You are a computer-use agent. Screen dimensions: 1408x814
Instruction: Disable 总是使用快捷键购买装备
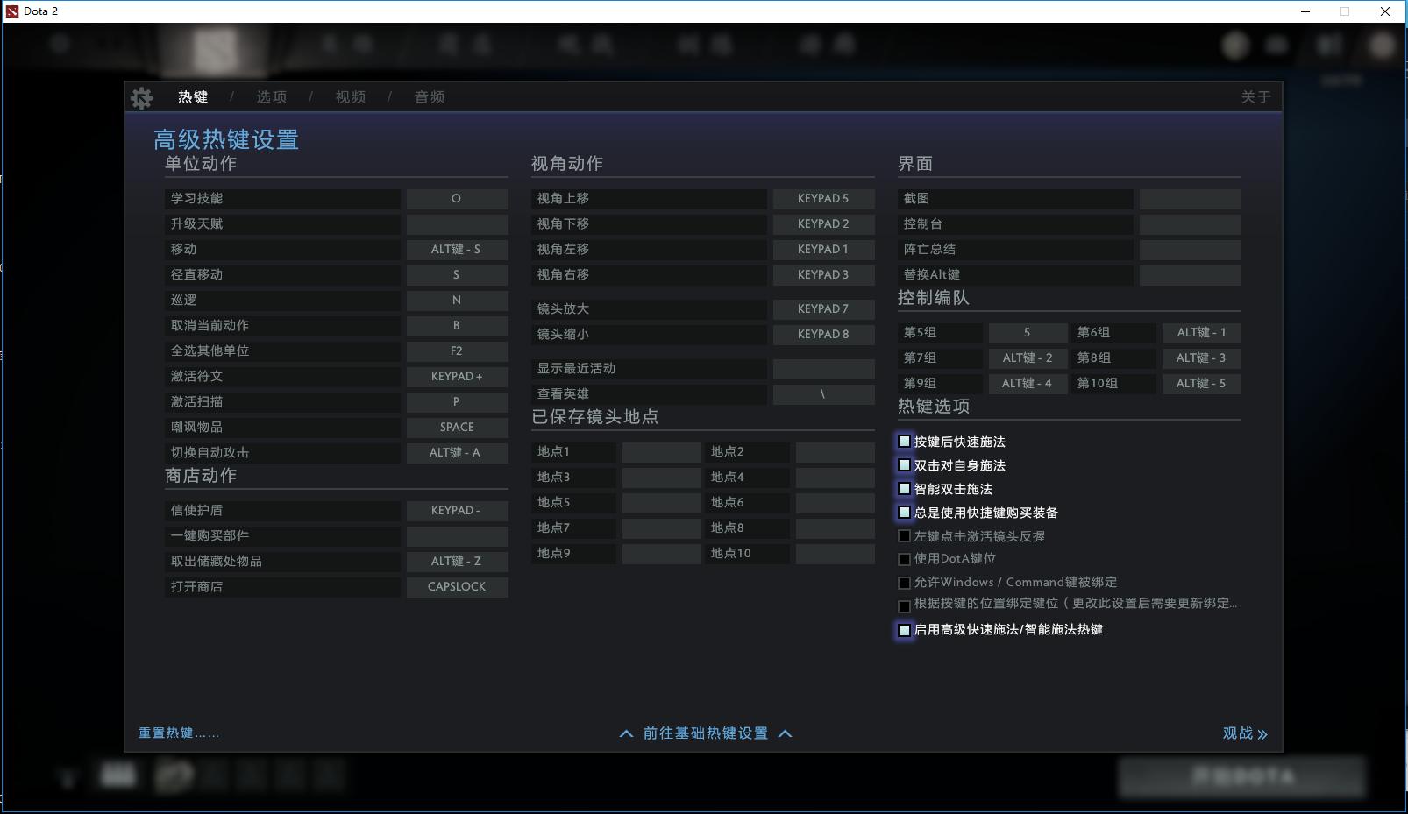click(904, 512)
